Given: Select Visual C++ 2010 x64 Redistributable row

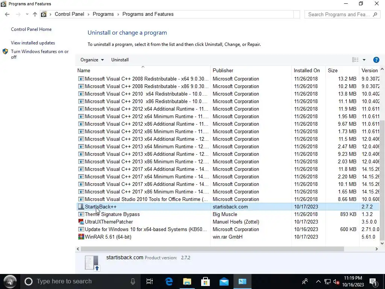Looking at the screenshot, I should (x=228, y=94).
